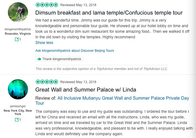Click five-bubble rating on Great Wall review
This screenshot has height=138, width=196.
point(47,82)
